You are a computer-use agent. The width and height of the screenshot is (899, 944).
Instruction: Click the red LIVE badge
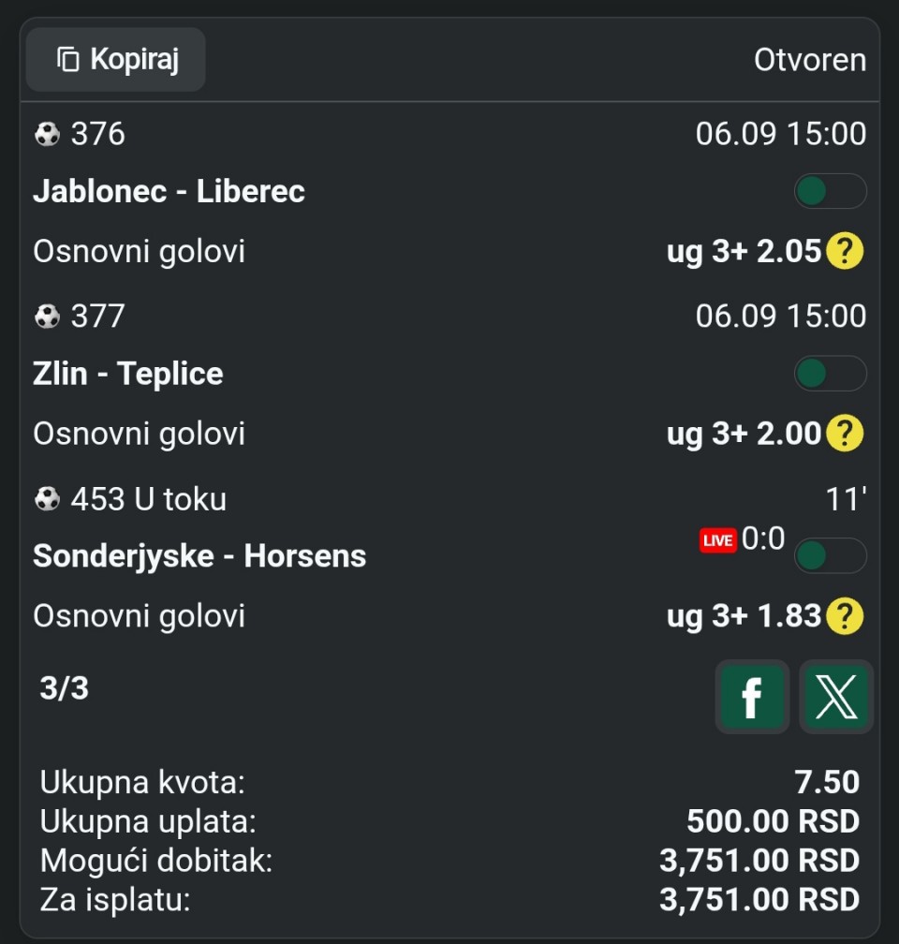click(717, 540)
